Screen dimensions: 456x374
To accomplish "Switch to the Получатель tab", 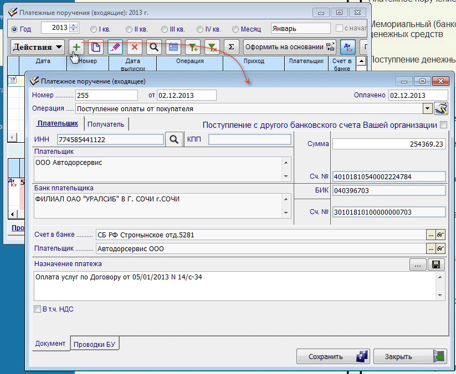I will click(x=106, y=124).
